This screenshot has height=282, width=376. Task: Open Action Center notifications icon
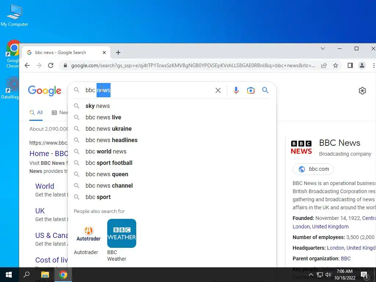coord(364,275)
